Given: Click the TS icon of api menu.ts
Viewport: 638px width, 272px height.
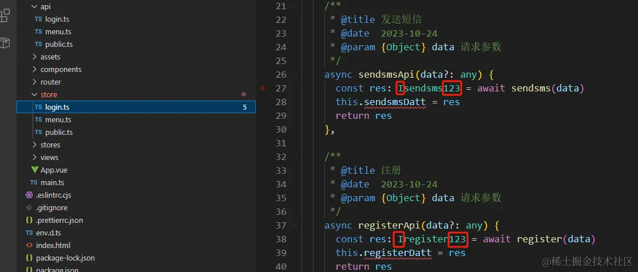Looking at the screenshot, I should tap(38, 31).
